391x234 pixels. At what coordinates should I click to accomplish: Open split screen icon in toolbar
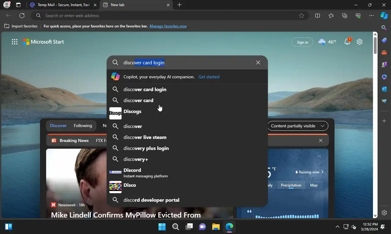317,16
